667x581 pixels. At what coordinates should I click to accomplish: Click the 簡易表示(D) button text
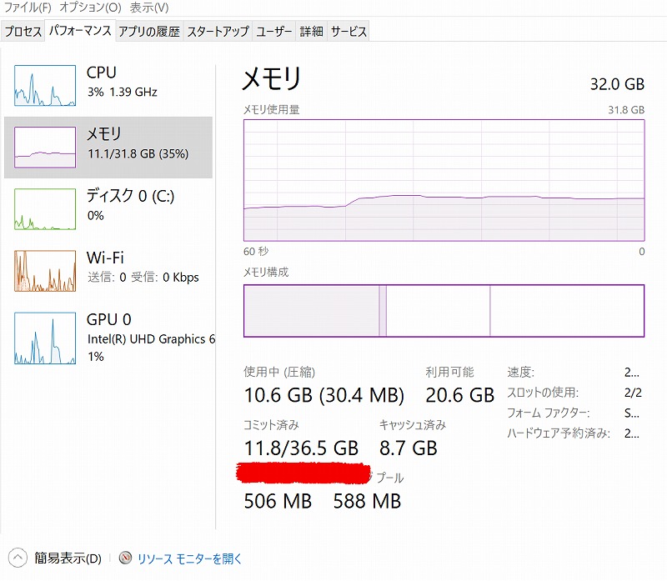pyautogui.click(x=68, y=558)
